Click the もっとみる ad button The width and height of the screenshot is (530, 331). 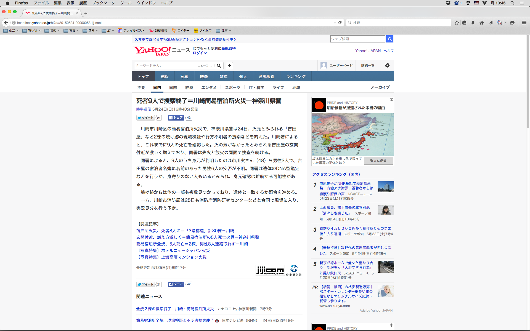pyautogui.click(x=378, y=161)
